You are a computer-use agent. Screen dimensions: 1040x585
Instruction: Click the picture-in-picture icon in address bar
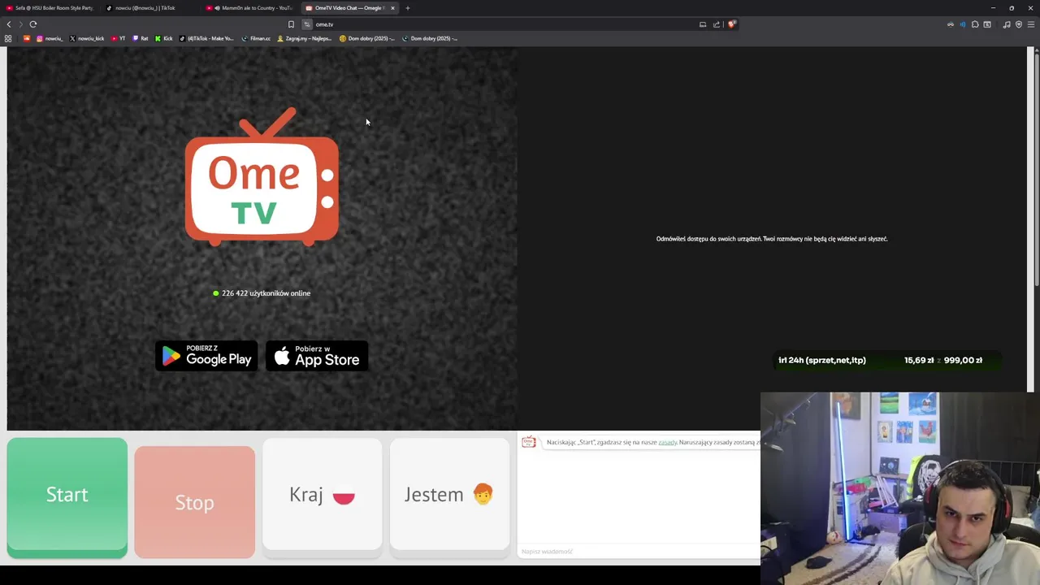click(703, 24)
